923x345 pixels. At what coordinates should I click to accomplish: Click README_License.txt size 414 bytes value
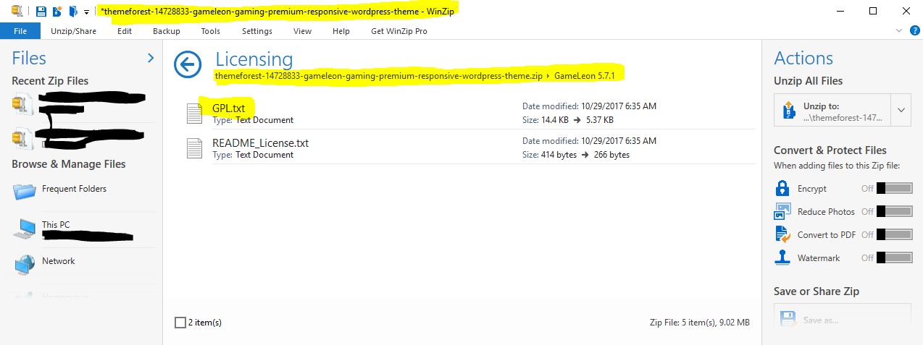point(559,155)
